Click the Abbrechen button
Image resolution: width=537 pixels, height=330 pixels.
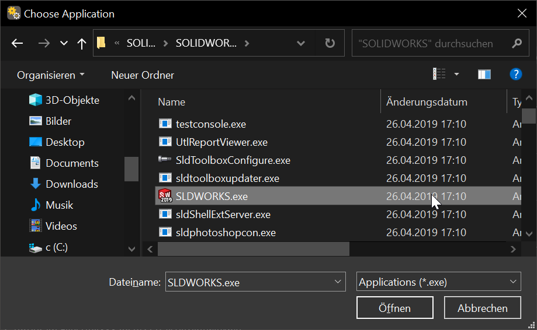point(482,308)
